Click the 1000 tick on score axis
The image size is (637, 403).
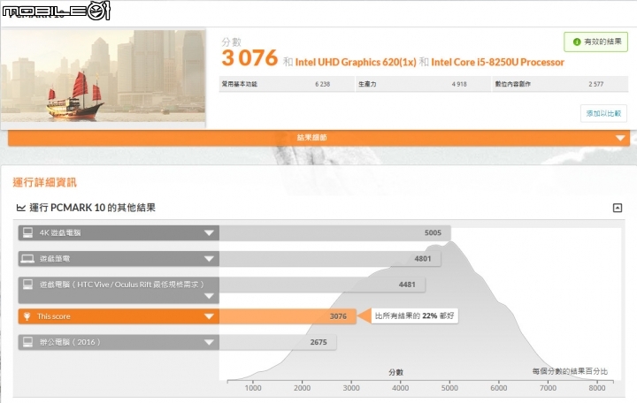click(x=253, y=388)
